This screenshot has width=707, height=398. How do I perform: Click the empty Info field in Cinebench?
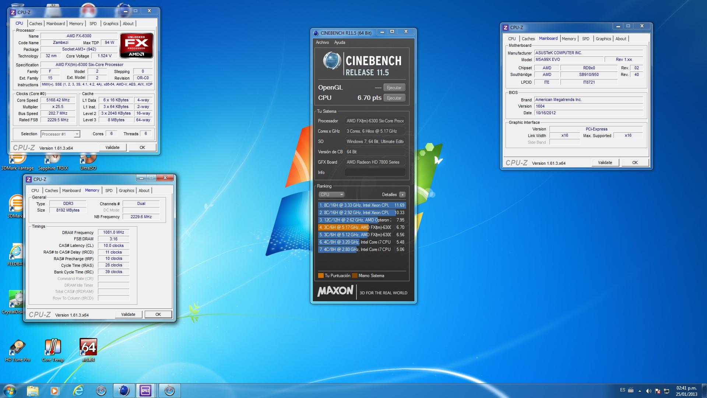375,172
